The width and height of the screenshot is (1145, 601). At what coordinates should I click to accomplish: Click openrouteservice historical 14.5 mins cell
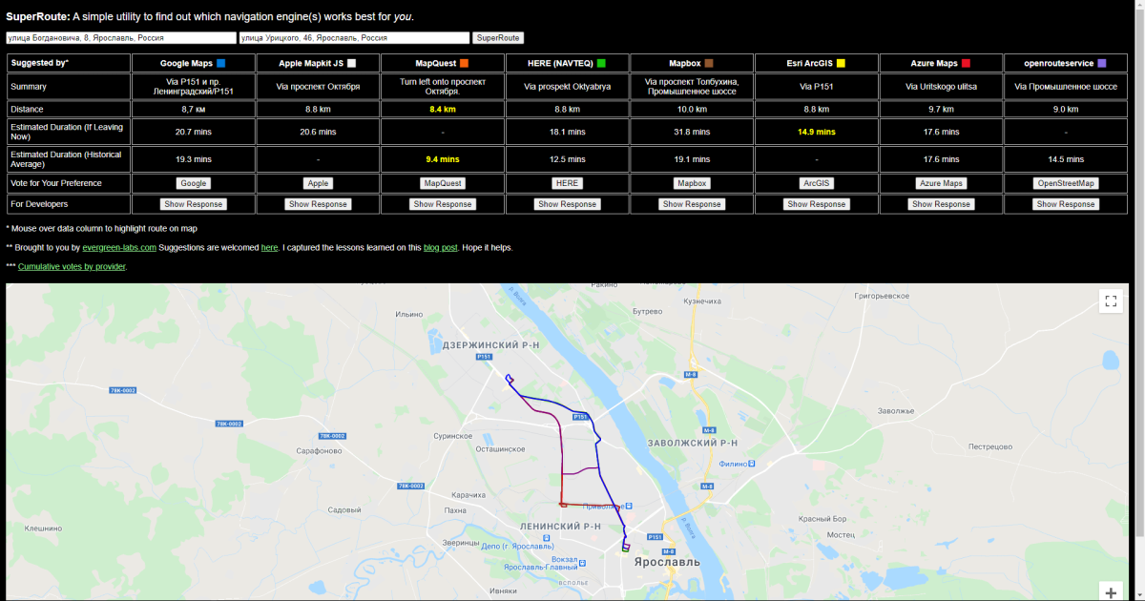click(x=1066, y=159)
